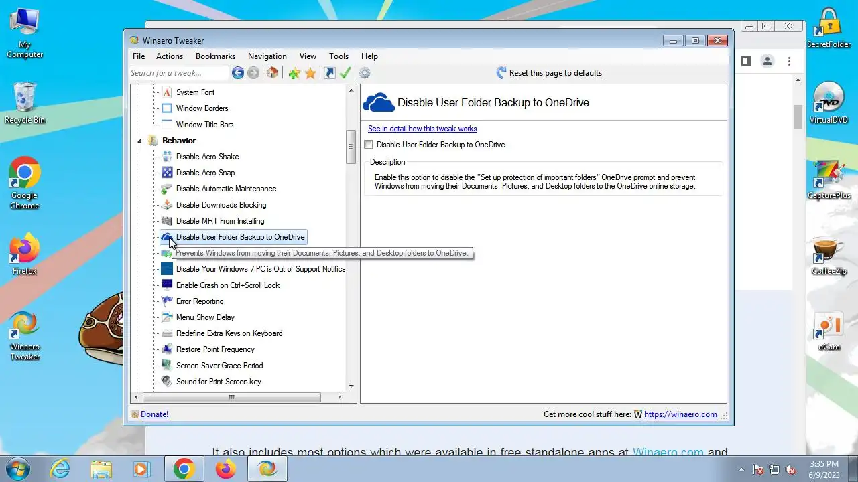Click the background Chrome page scrollbar thumb
The image size is (858, 482).
click(x=798, y=117)
